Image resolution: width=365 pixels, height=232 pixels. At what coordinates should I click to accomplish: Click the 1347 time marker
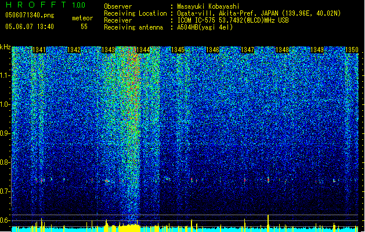tap(247, 50)
